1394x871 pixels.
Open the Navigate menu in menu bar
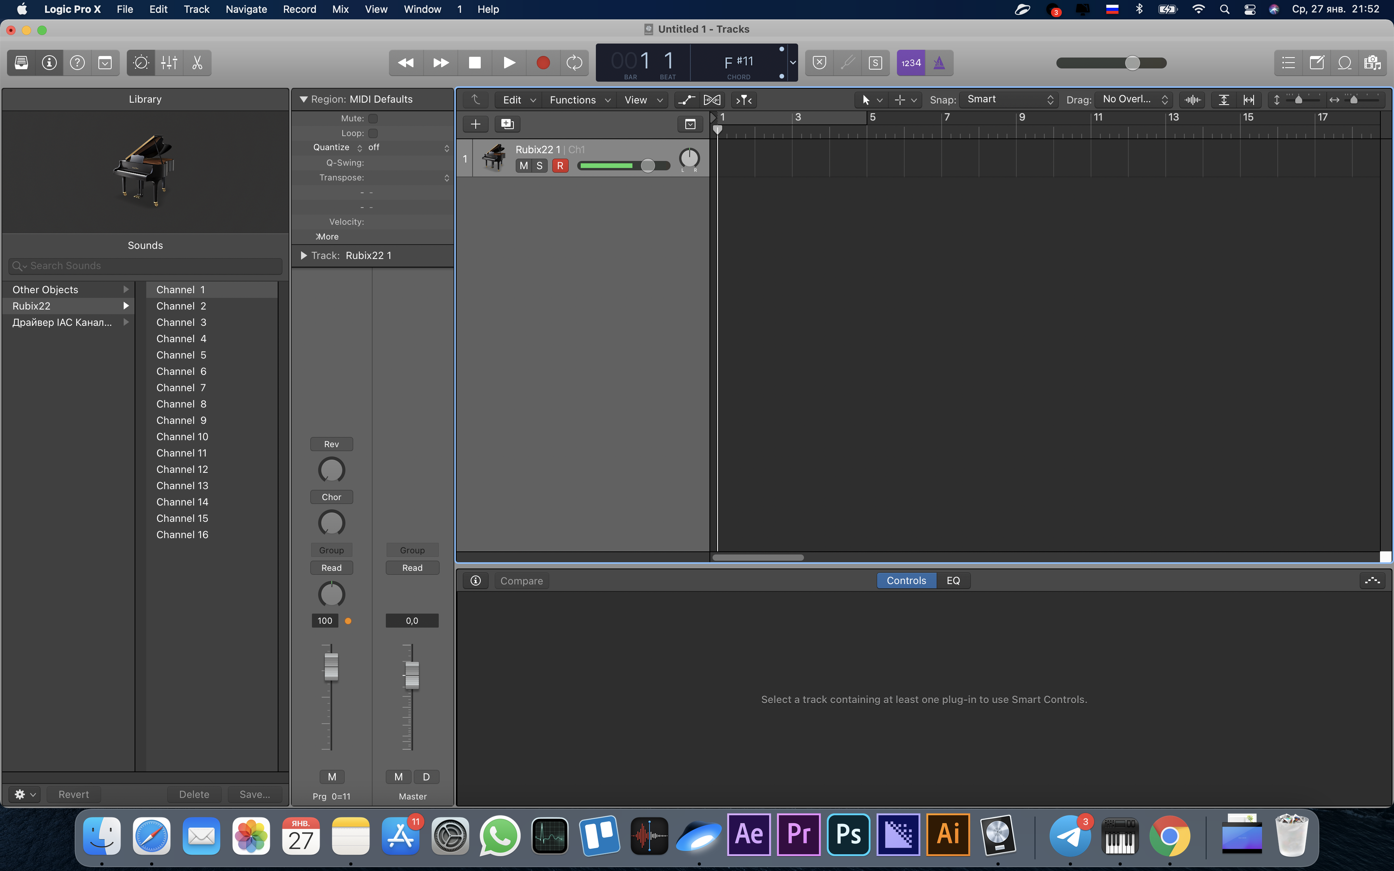246,9
